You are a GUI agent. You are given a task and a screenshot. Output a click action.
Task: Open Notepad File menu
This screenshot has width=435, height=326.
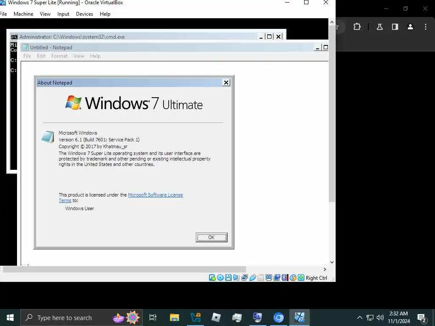pyautogui.click(x=27, y=56)
